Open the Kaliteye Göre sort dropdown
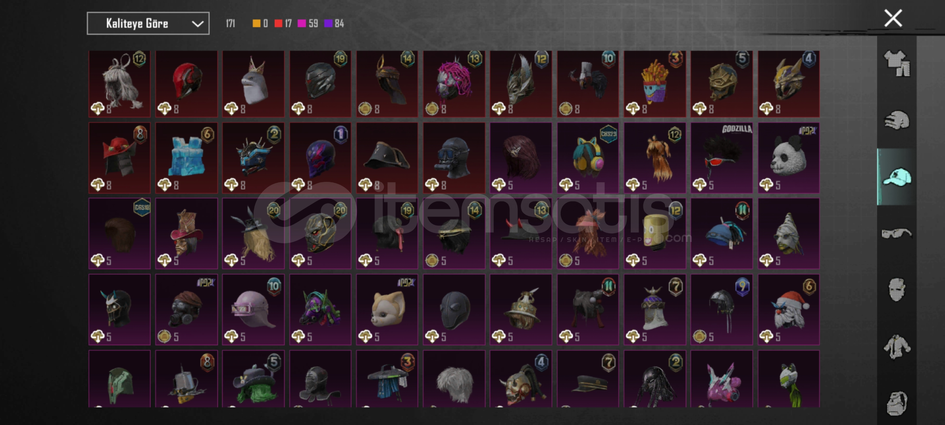The height and width of the screenshot is (425, 945). coord(148,24)
